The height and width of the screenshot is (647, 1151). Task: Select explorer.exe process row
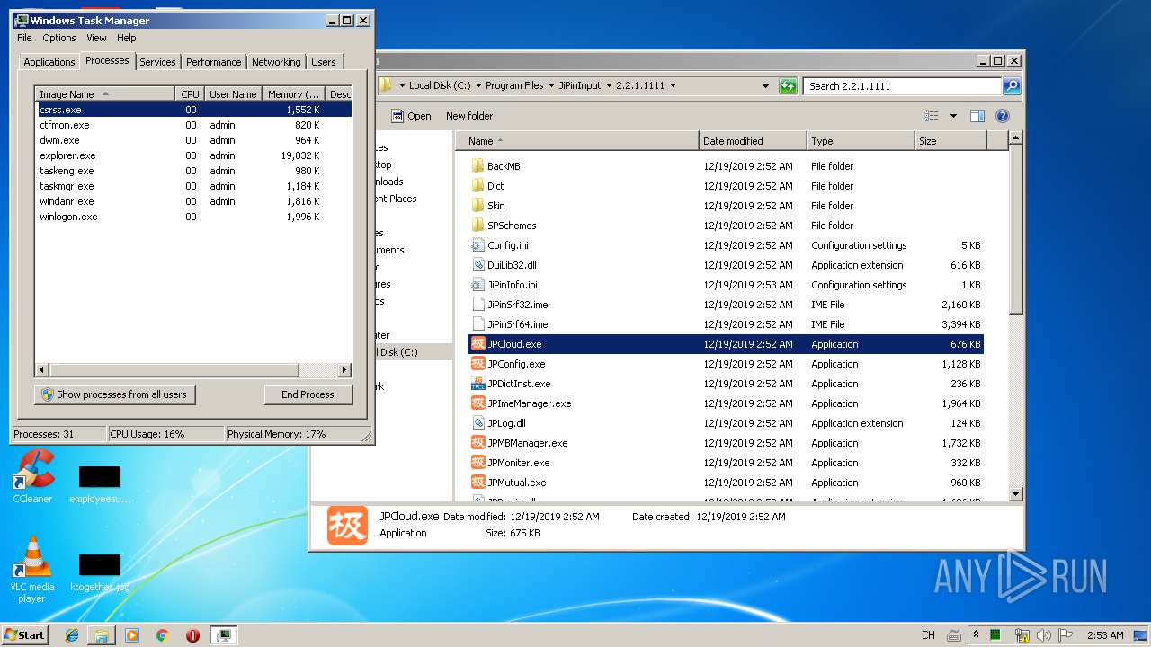[x=193, y=155]
